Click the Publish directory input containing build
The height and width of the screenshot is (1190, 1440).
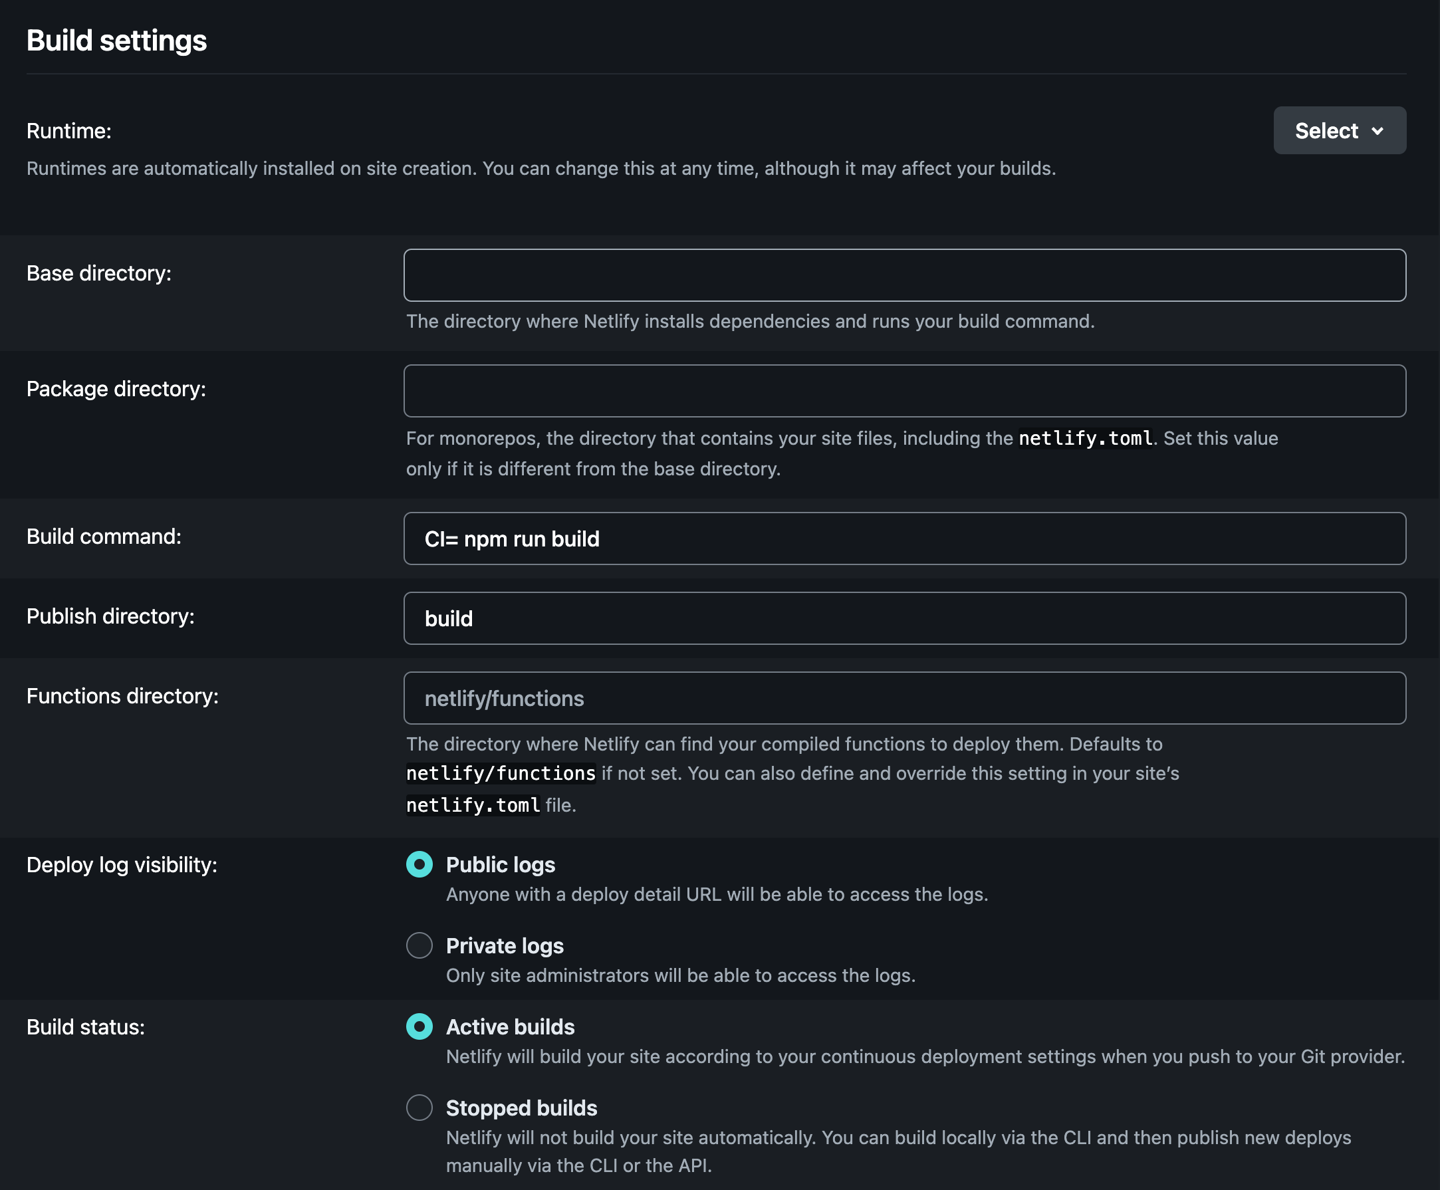[904, 618]
